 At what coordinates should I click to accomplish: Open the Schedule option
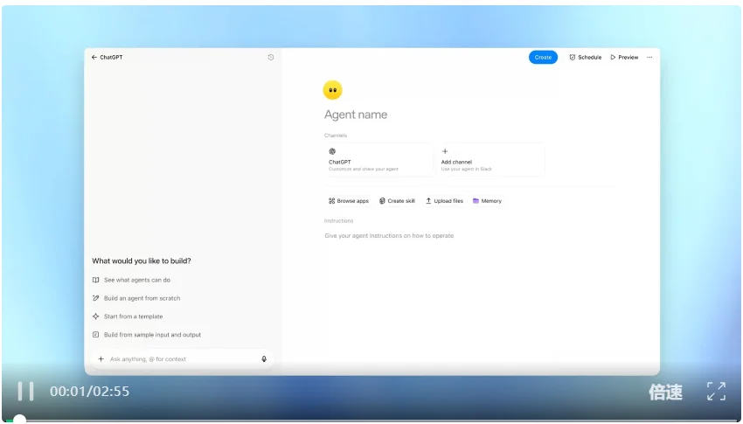585,58
